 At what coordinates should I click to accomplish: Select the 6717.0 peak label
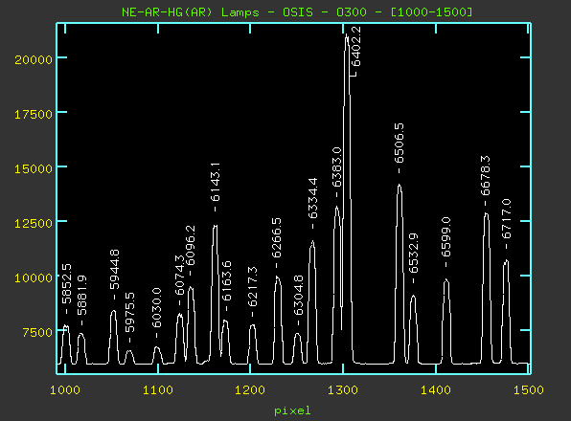point(506,219)
